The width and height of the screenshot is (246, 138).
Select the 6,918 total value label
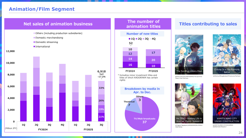point(101,71)
